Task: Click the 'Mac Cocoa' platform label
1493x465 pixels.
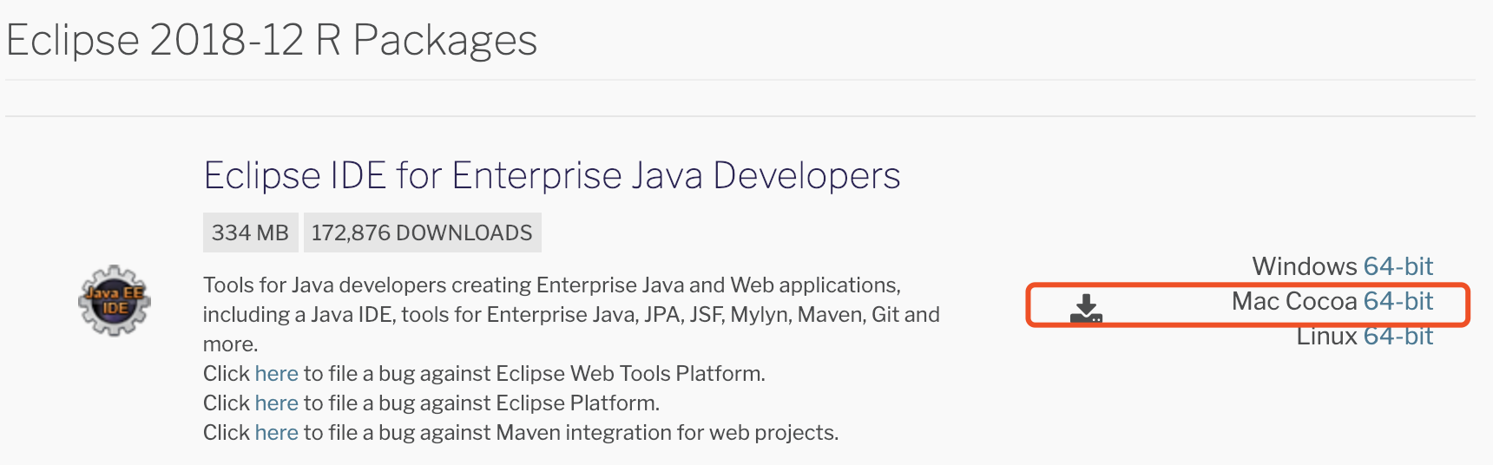Action: click(1293, 301)
